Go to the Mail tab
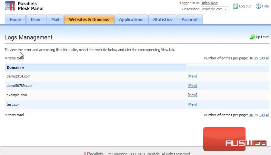Image resolution: width=271 pixels, height=155 pixels. click(55, 20)
